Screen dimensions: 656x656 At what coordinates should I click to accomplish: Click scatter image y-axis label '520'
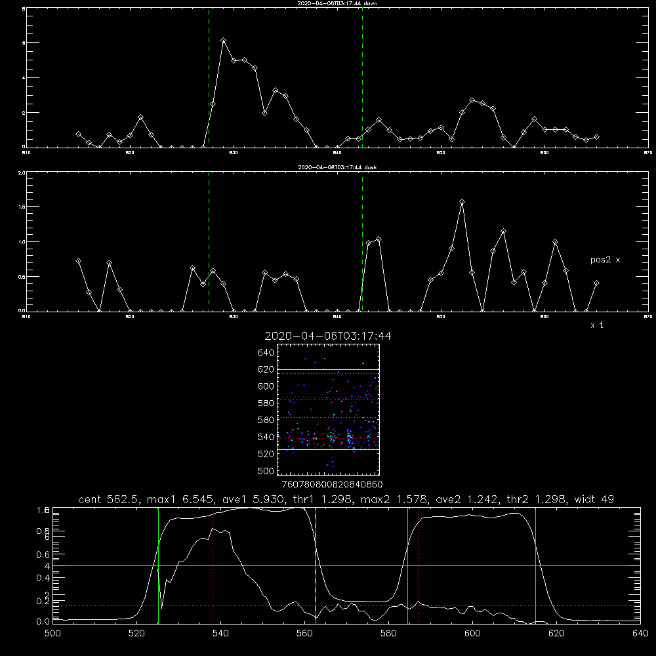pyautogui.click(x=266, y=454)
